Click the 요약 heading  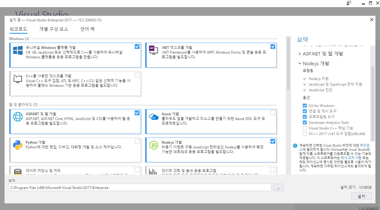click(303, 40)
